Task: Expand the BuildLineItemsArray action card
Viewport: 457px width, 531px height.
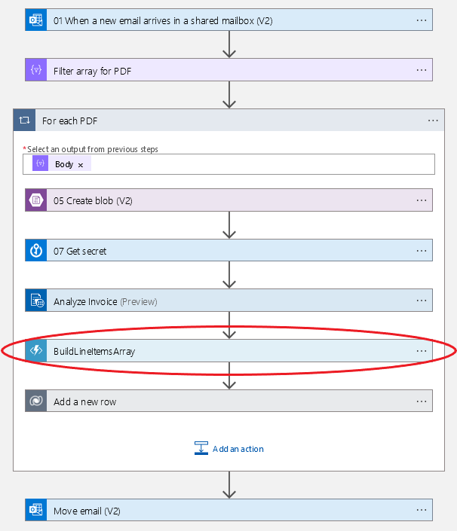Action: pos(226,351)
